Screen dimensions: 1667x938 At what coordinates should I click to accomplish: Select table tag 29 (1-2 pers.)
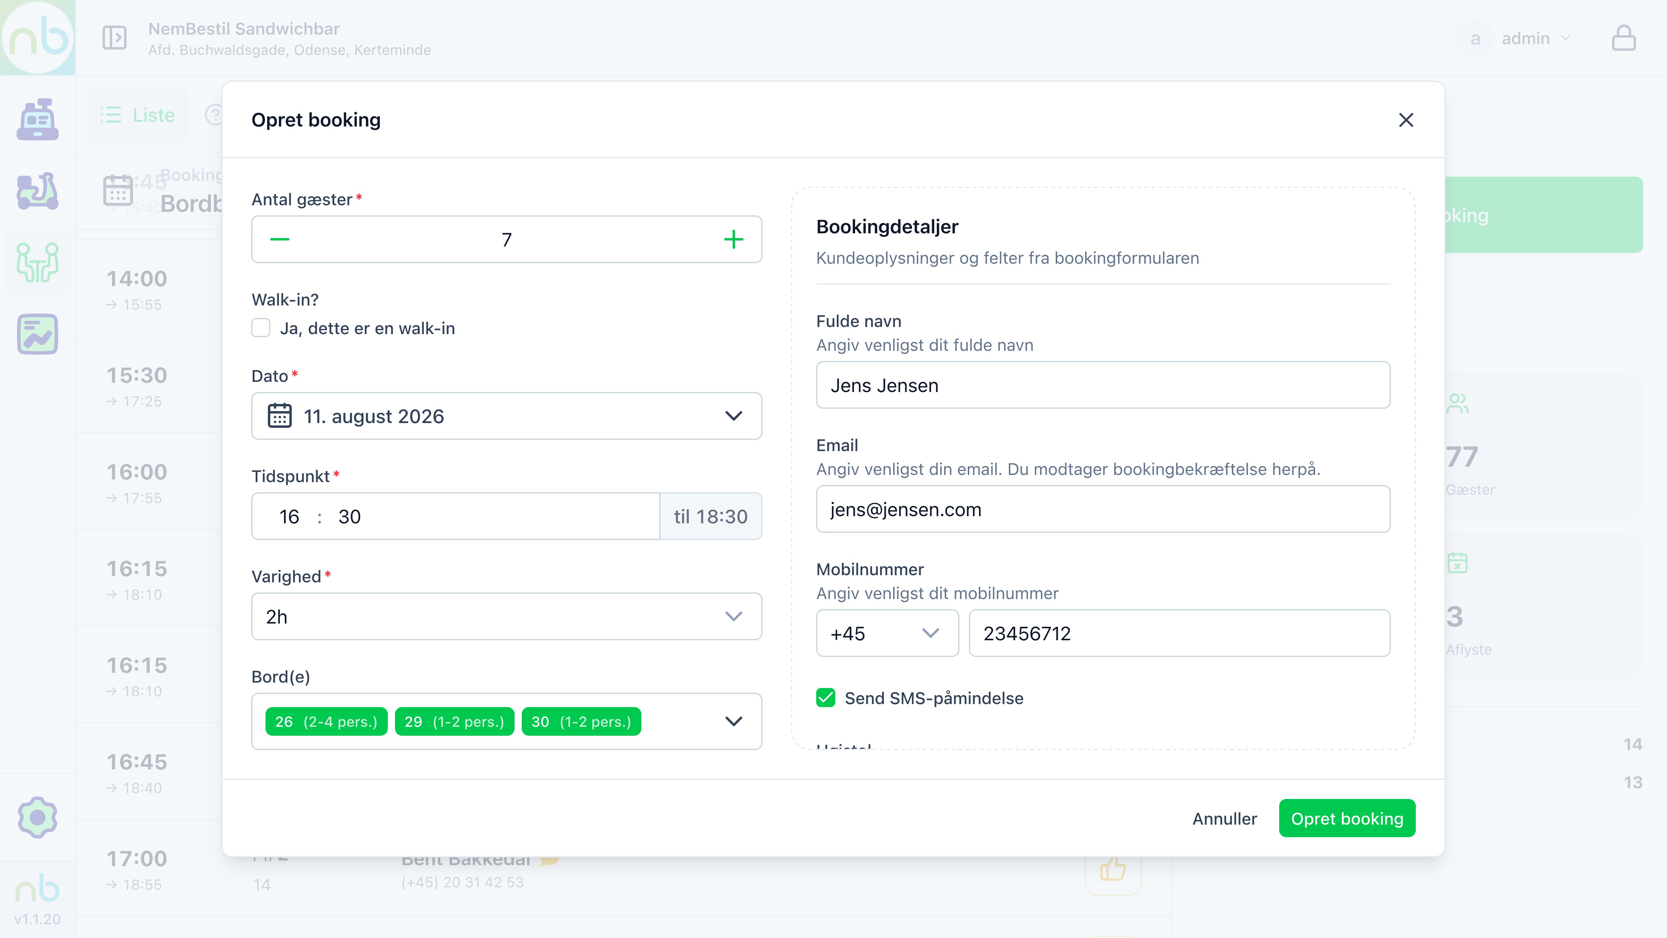click(x=454, y=722)
